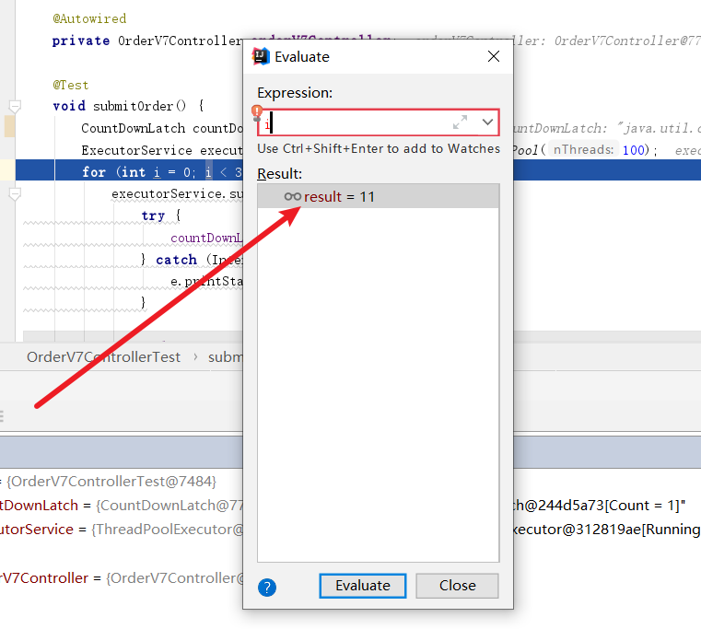Collapse the submitOrder method fold marker
The image size is (701, 629).
click(15, 106)
